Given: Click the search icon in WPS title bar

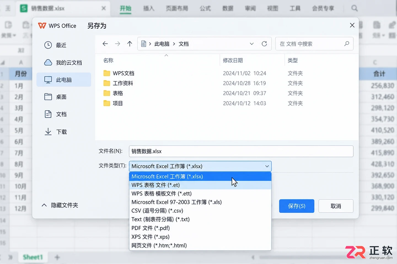Looking at the screenshot, I should pos(355,8).
